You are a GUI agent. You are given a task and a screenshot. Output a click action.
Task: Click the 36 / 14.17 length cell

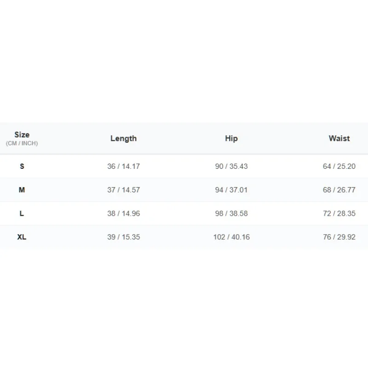click(x=123, y=166)
